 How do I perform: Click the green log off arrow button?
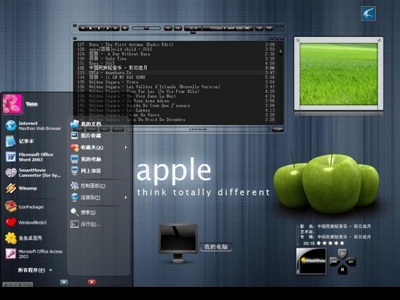64,282
